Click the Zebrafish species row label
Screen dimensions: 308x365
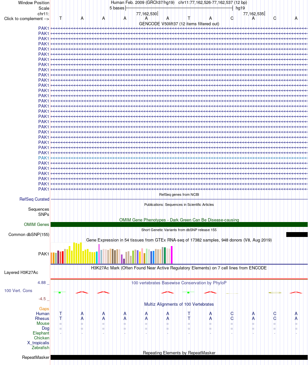point(41,347)
